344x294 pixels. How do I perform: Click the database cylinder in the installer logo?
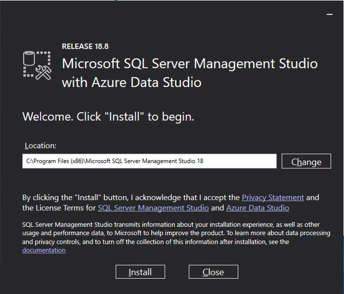tap(29, 58)
